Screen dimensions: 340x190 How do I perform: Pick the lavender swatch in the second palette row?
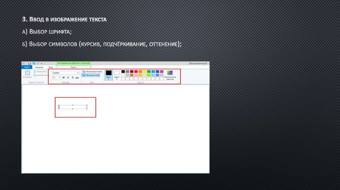pyautogui.click(x=162, y=75)
